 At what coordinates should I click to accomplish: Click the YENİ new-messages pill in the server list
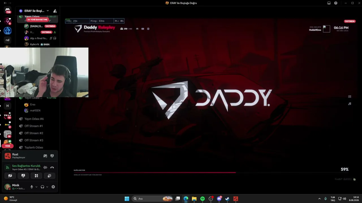8,146
